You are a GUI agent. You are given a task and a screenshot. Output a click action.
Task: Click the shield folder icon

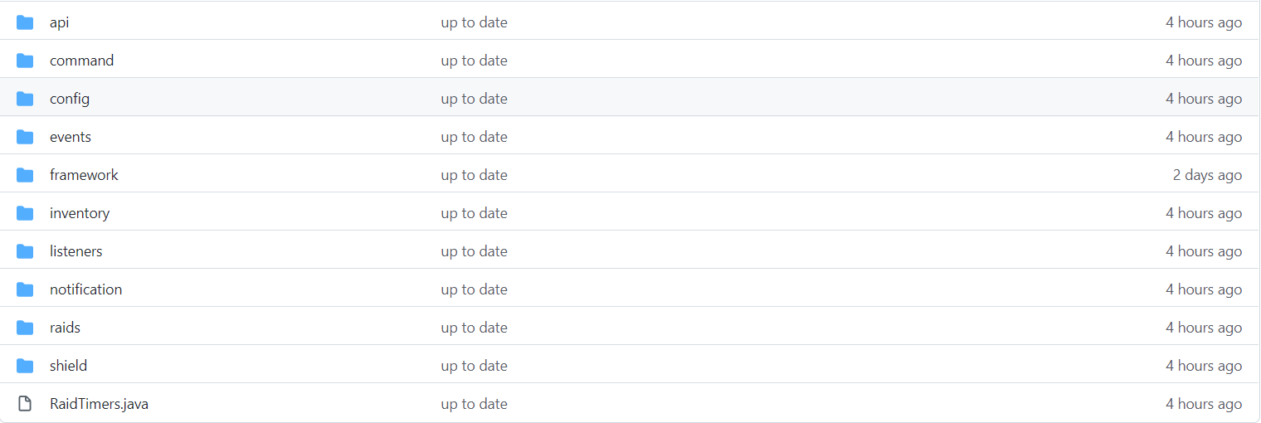coord(25,366)
